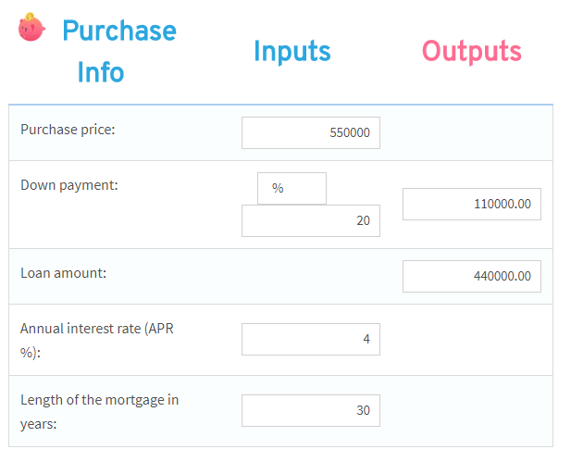This screenshot has height=462, width=571.
Task: Click the number 30 in the years field
Action: [363, 411]
